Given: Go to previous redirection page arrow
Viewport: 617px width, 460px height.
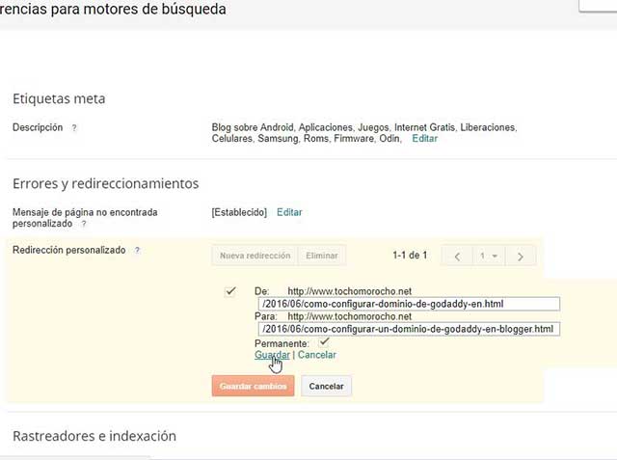Looking at the screenshot, I should click(457, 257).
